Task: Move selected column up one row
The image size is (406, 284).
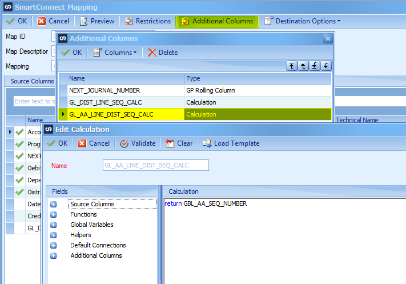Action: (x=303, y=66)
